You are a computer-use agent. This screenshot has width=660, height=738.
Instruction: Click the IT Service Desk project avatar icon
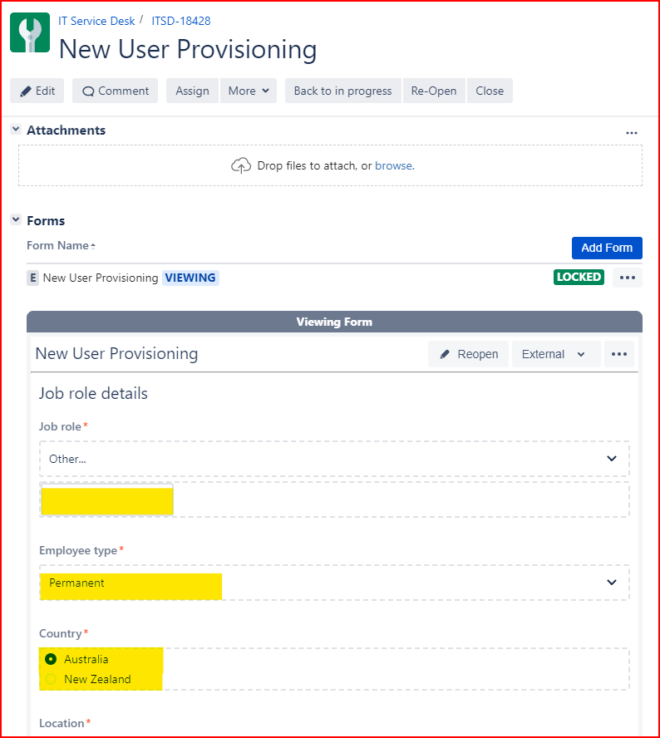30,32
